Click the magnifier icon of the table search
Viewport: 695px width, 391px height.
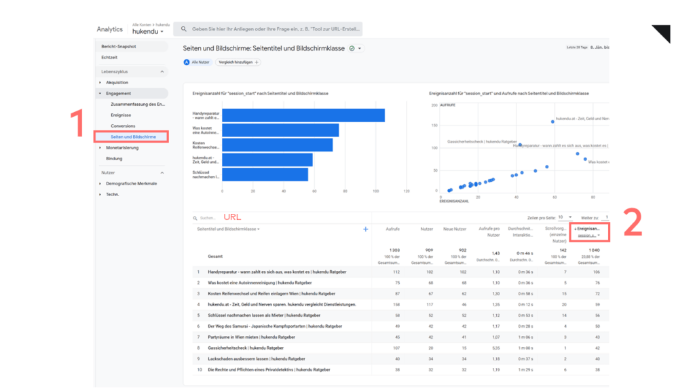(x=195, y=218)
